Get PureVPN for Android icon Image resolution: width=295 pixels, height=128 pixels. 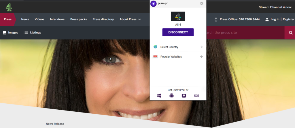171,96
